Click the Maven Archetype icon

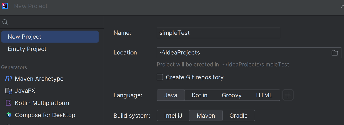[x=9, y=79]
